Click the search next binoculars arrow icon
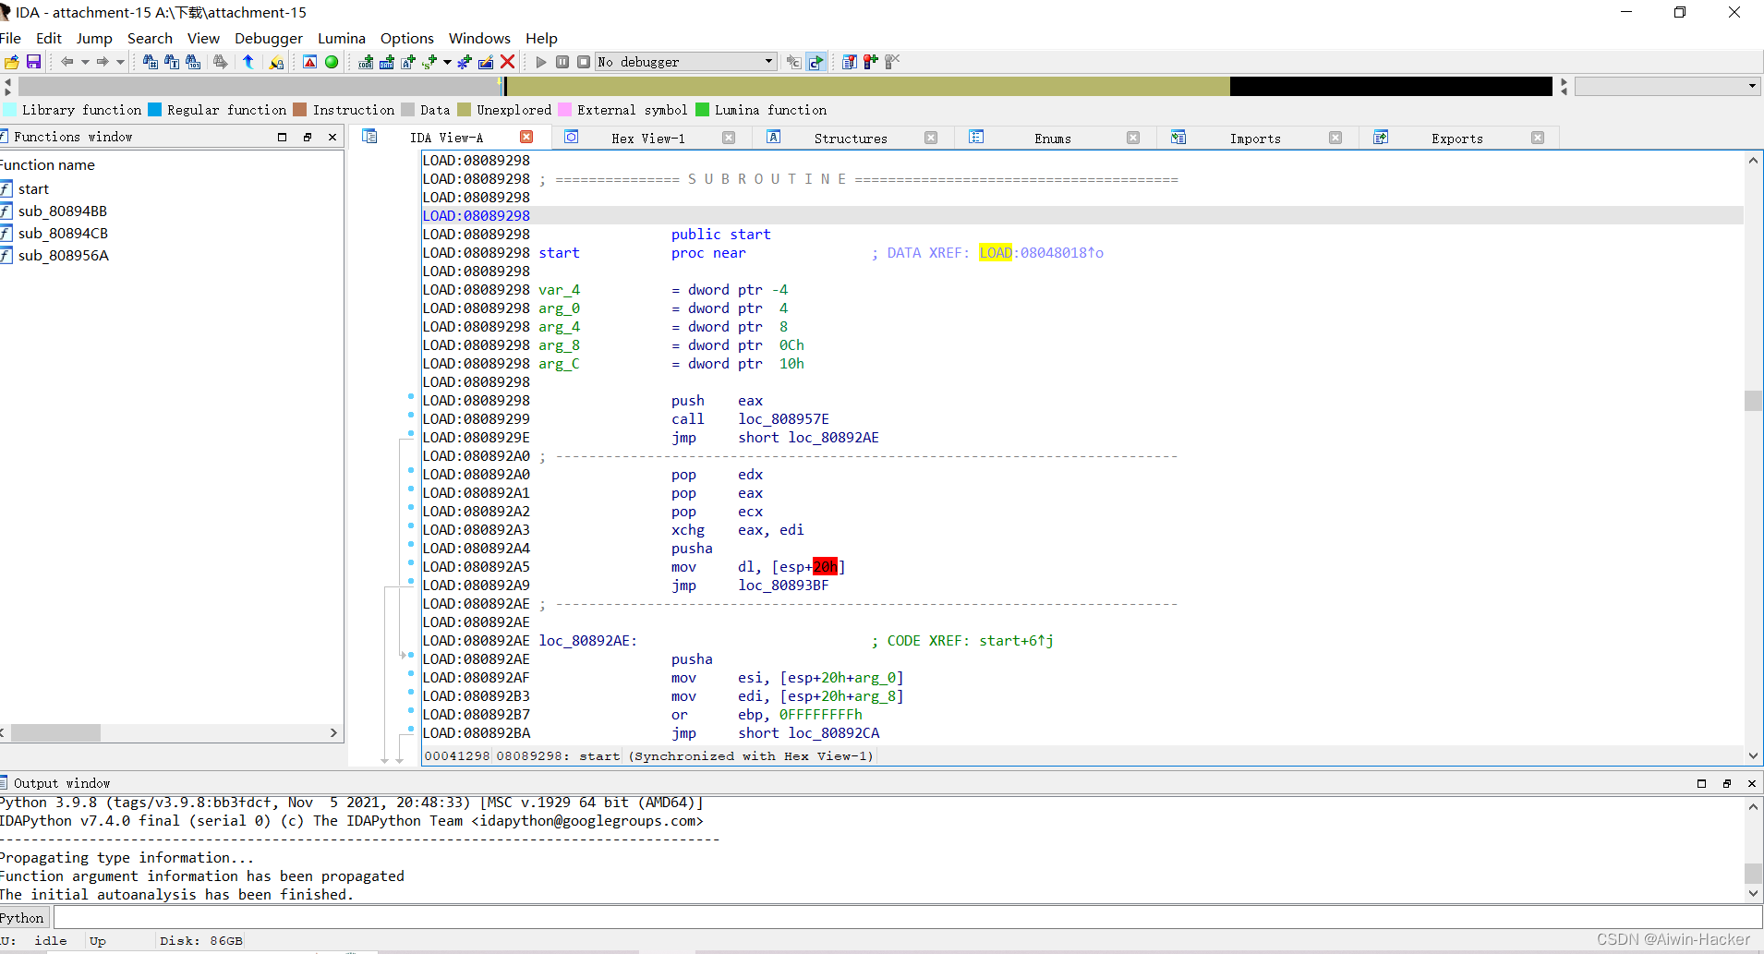Screen dimensions: 1764x954 pyautogui.click(x=220, y=62)
